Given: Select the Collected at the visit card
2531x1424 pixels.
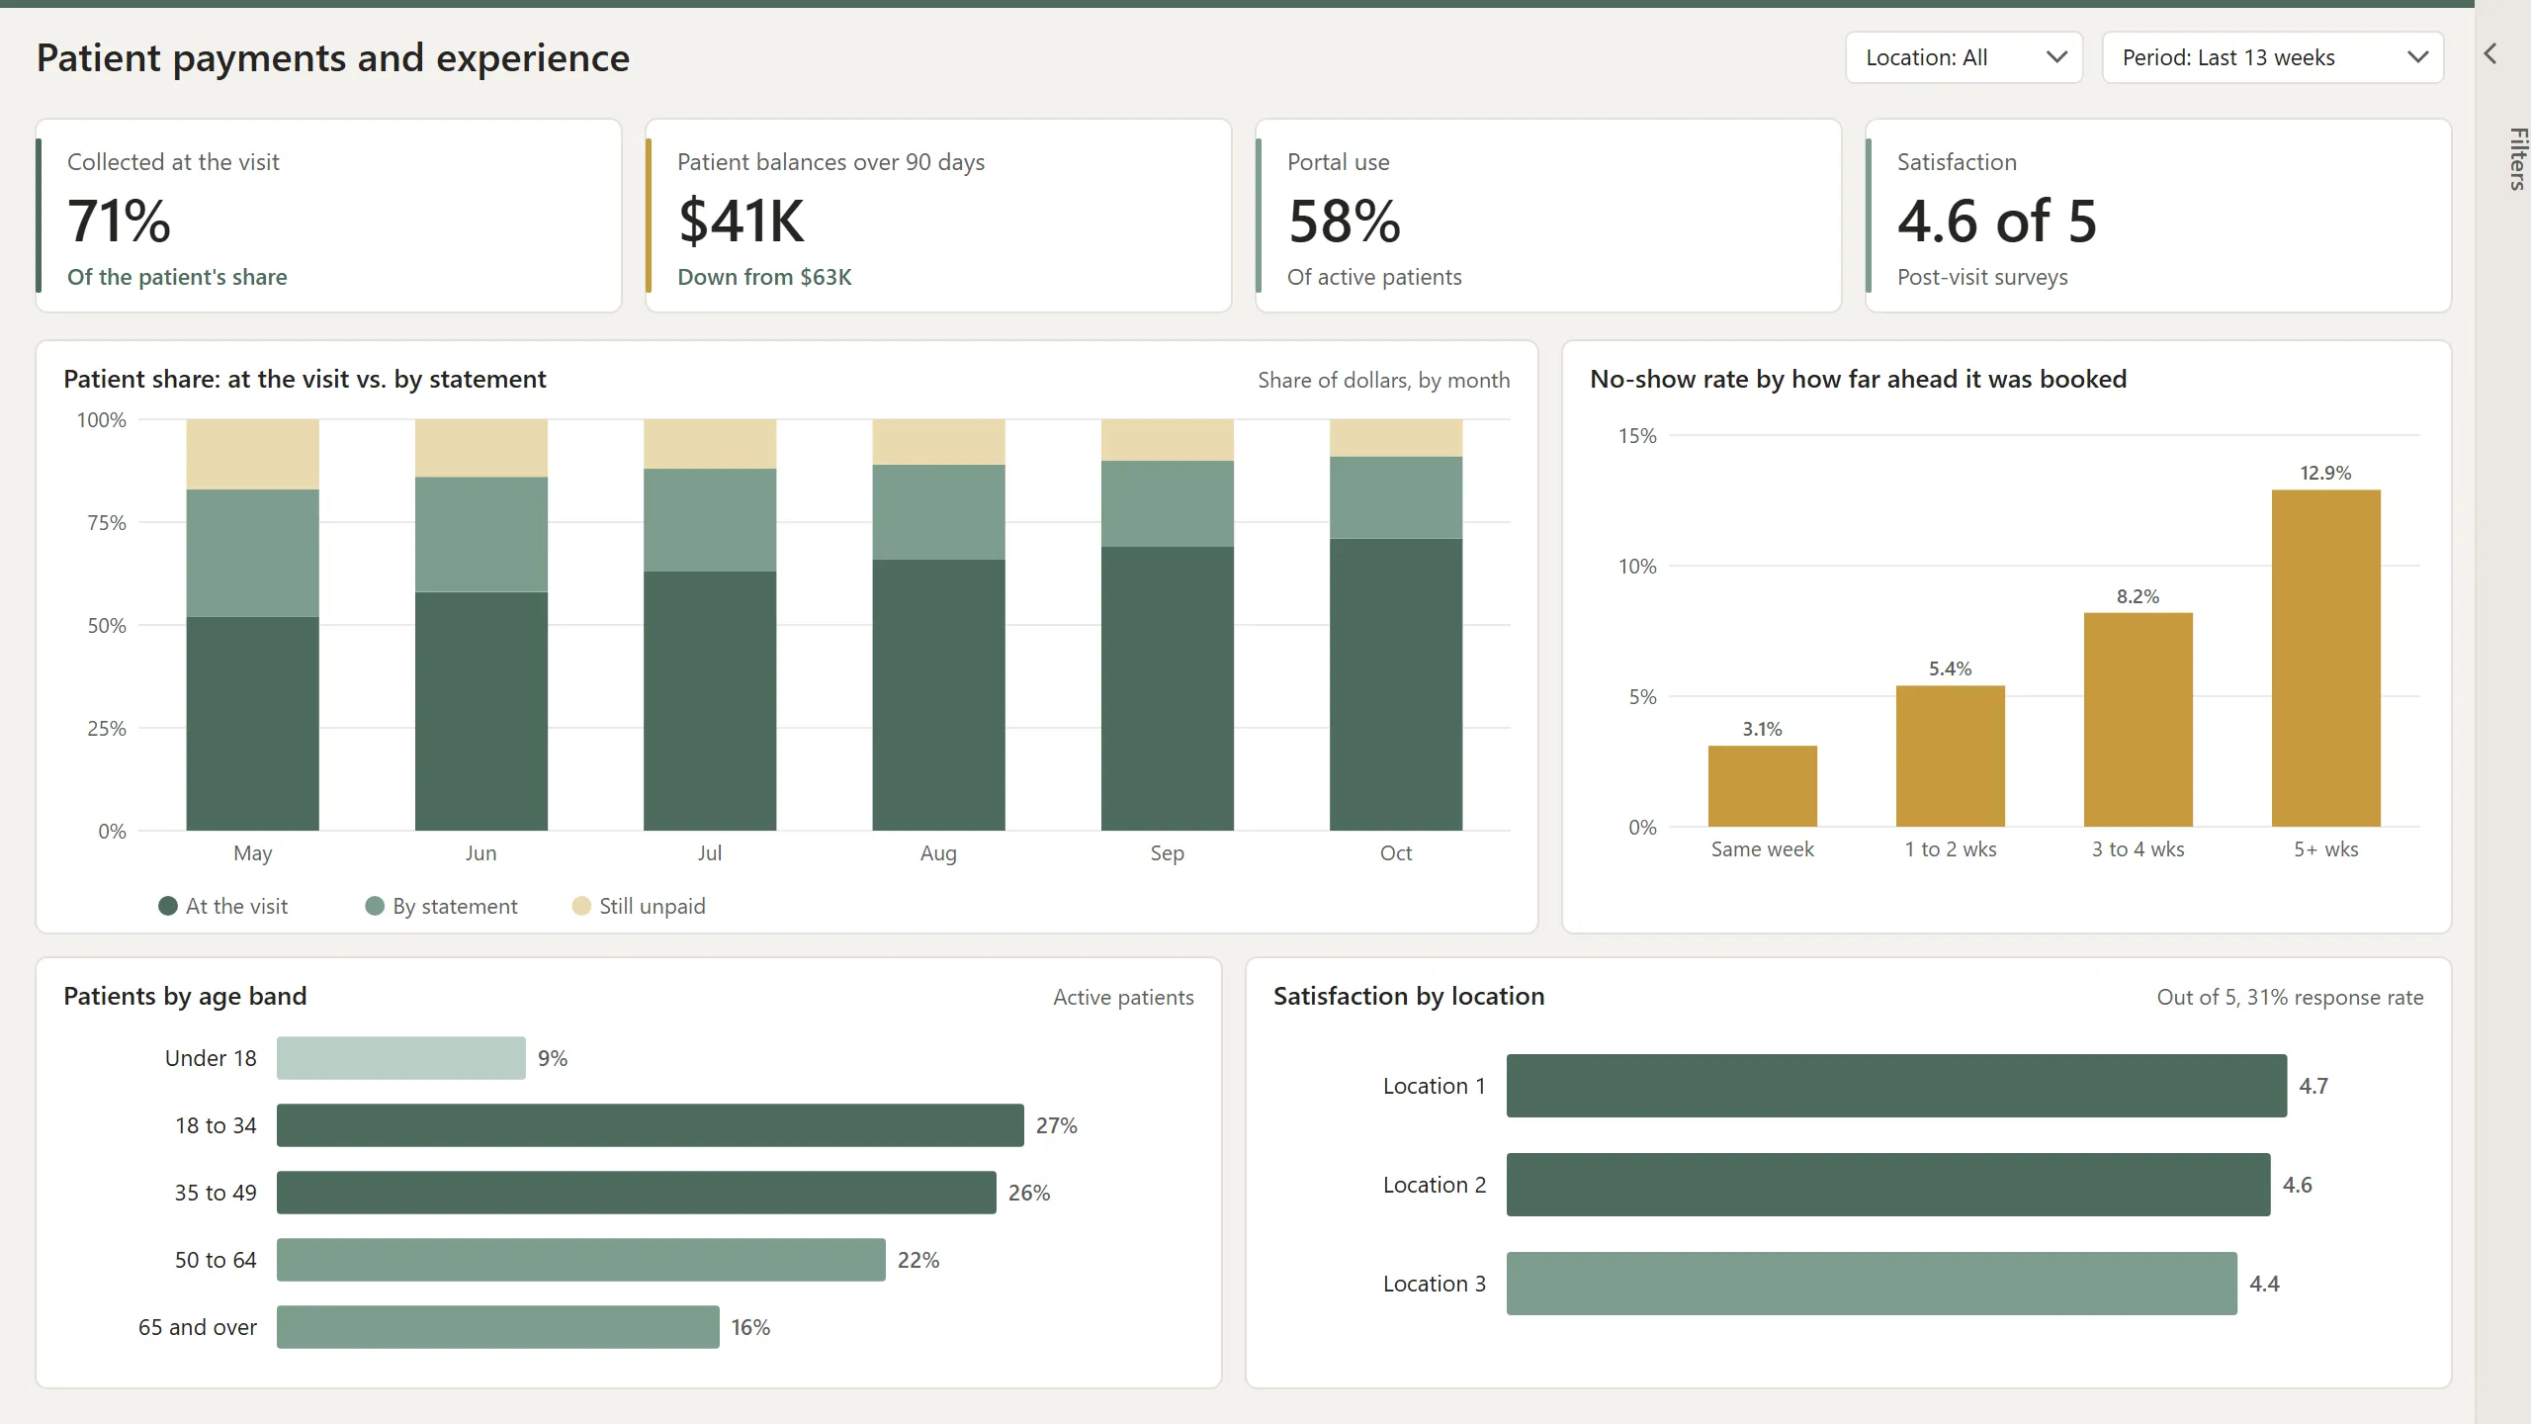Looking at the screenshot, I should [x=329, y=216].
